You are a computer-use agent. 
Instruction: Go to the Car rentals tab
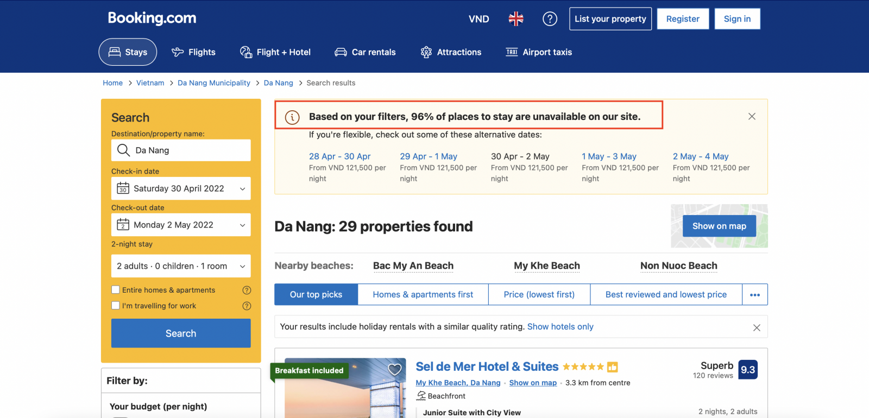click(365, 52)
